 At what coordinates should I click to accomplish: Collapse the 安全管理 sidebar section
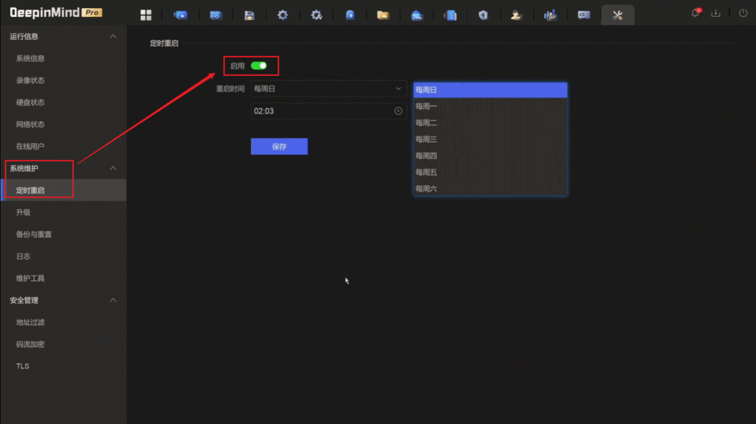[x=113, y=300]
